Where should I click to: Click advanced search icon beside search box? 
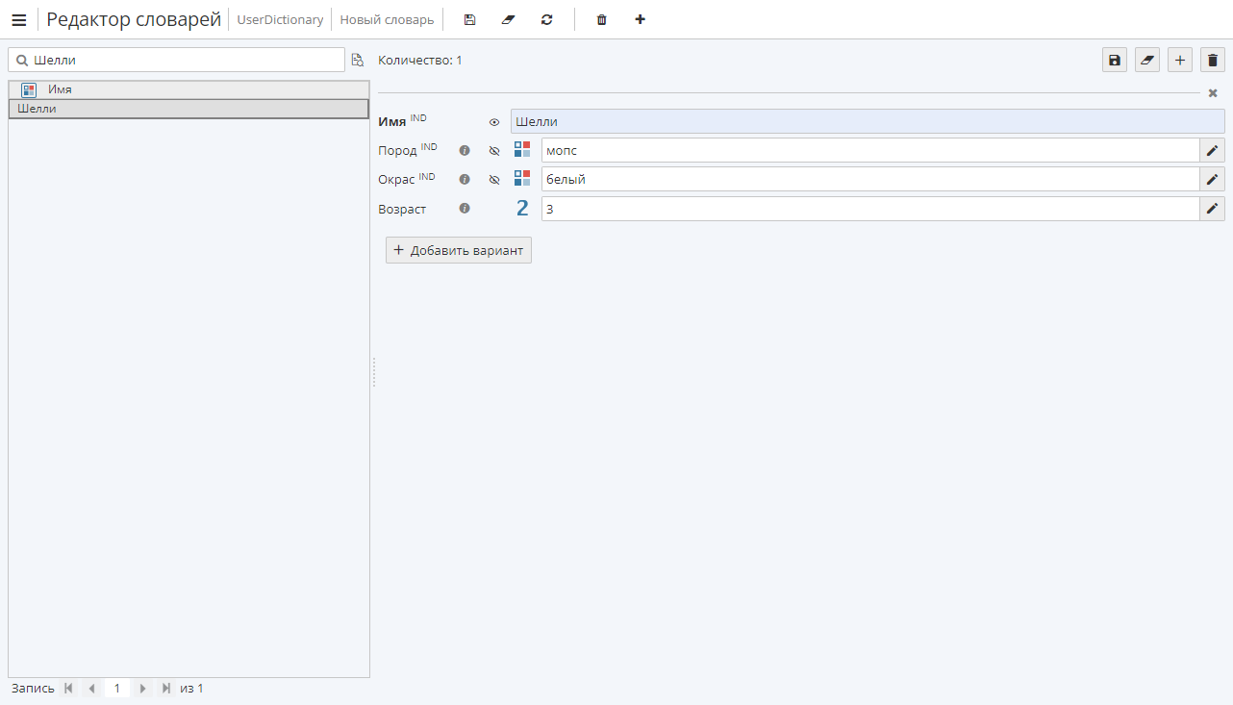(358, 60)
